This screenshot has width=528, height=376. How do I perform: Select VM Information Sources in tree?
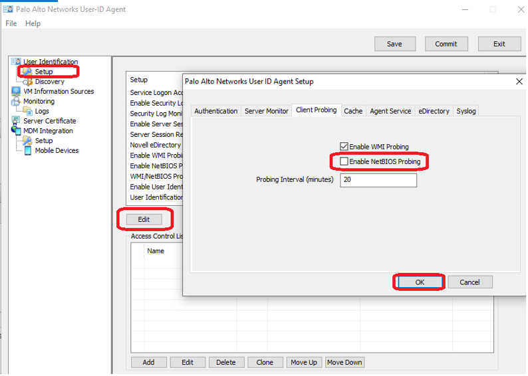(x=59, y=91)
